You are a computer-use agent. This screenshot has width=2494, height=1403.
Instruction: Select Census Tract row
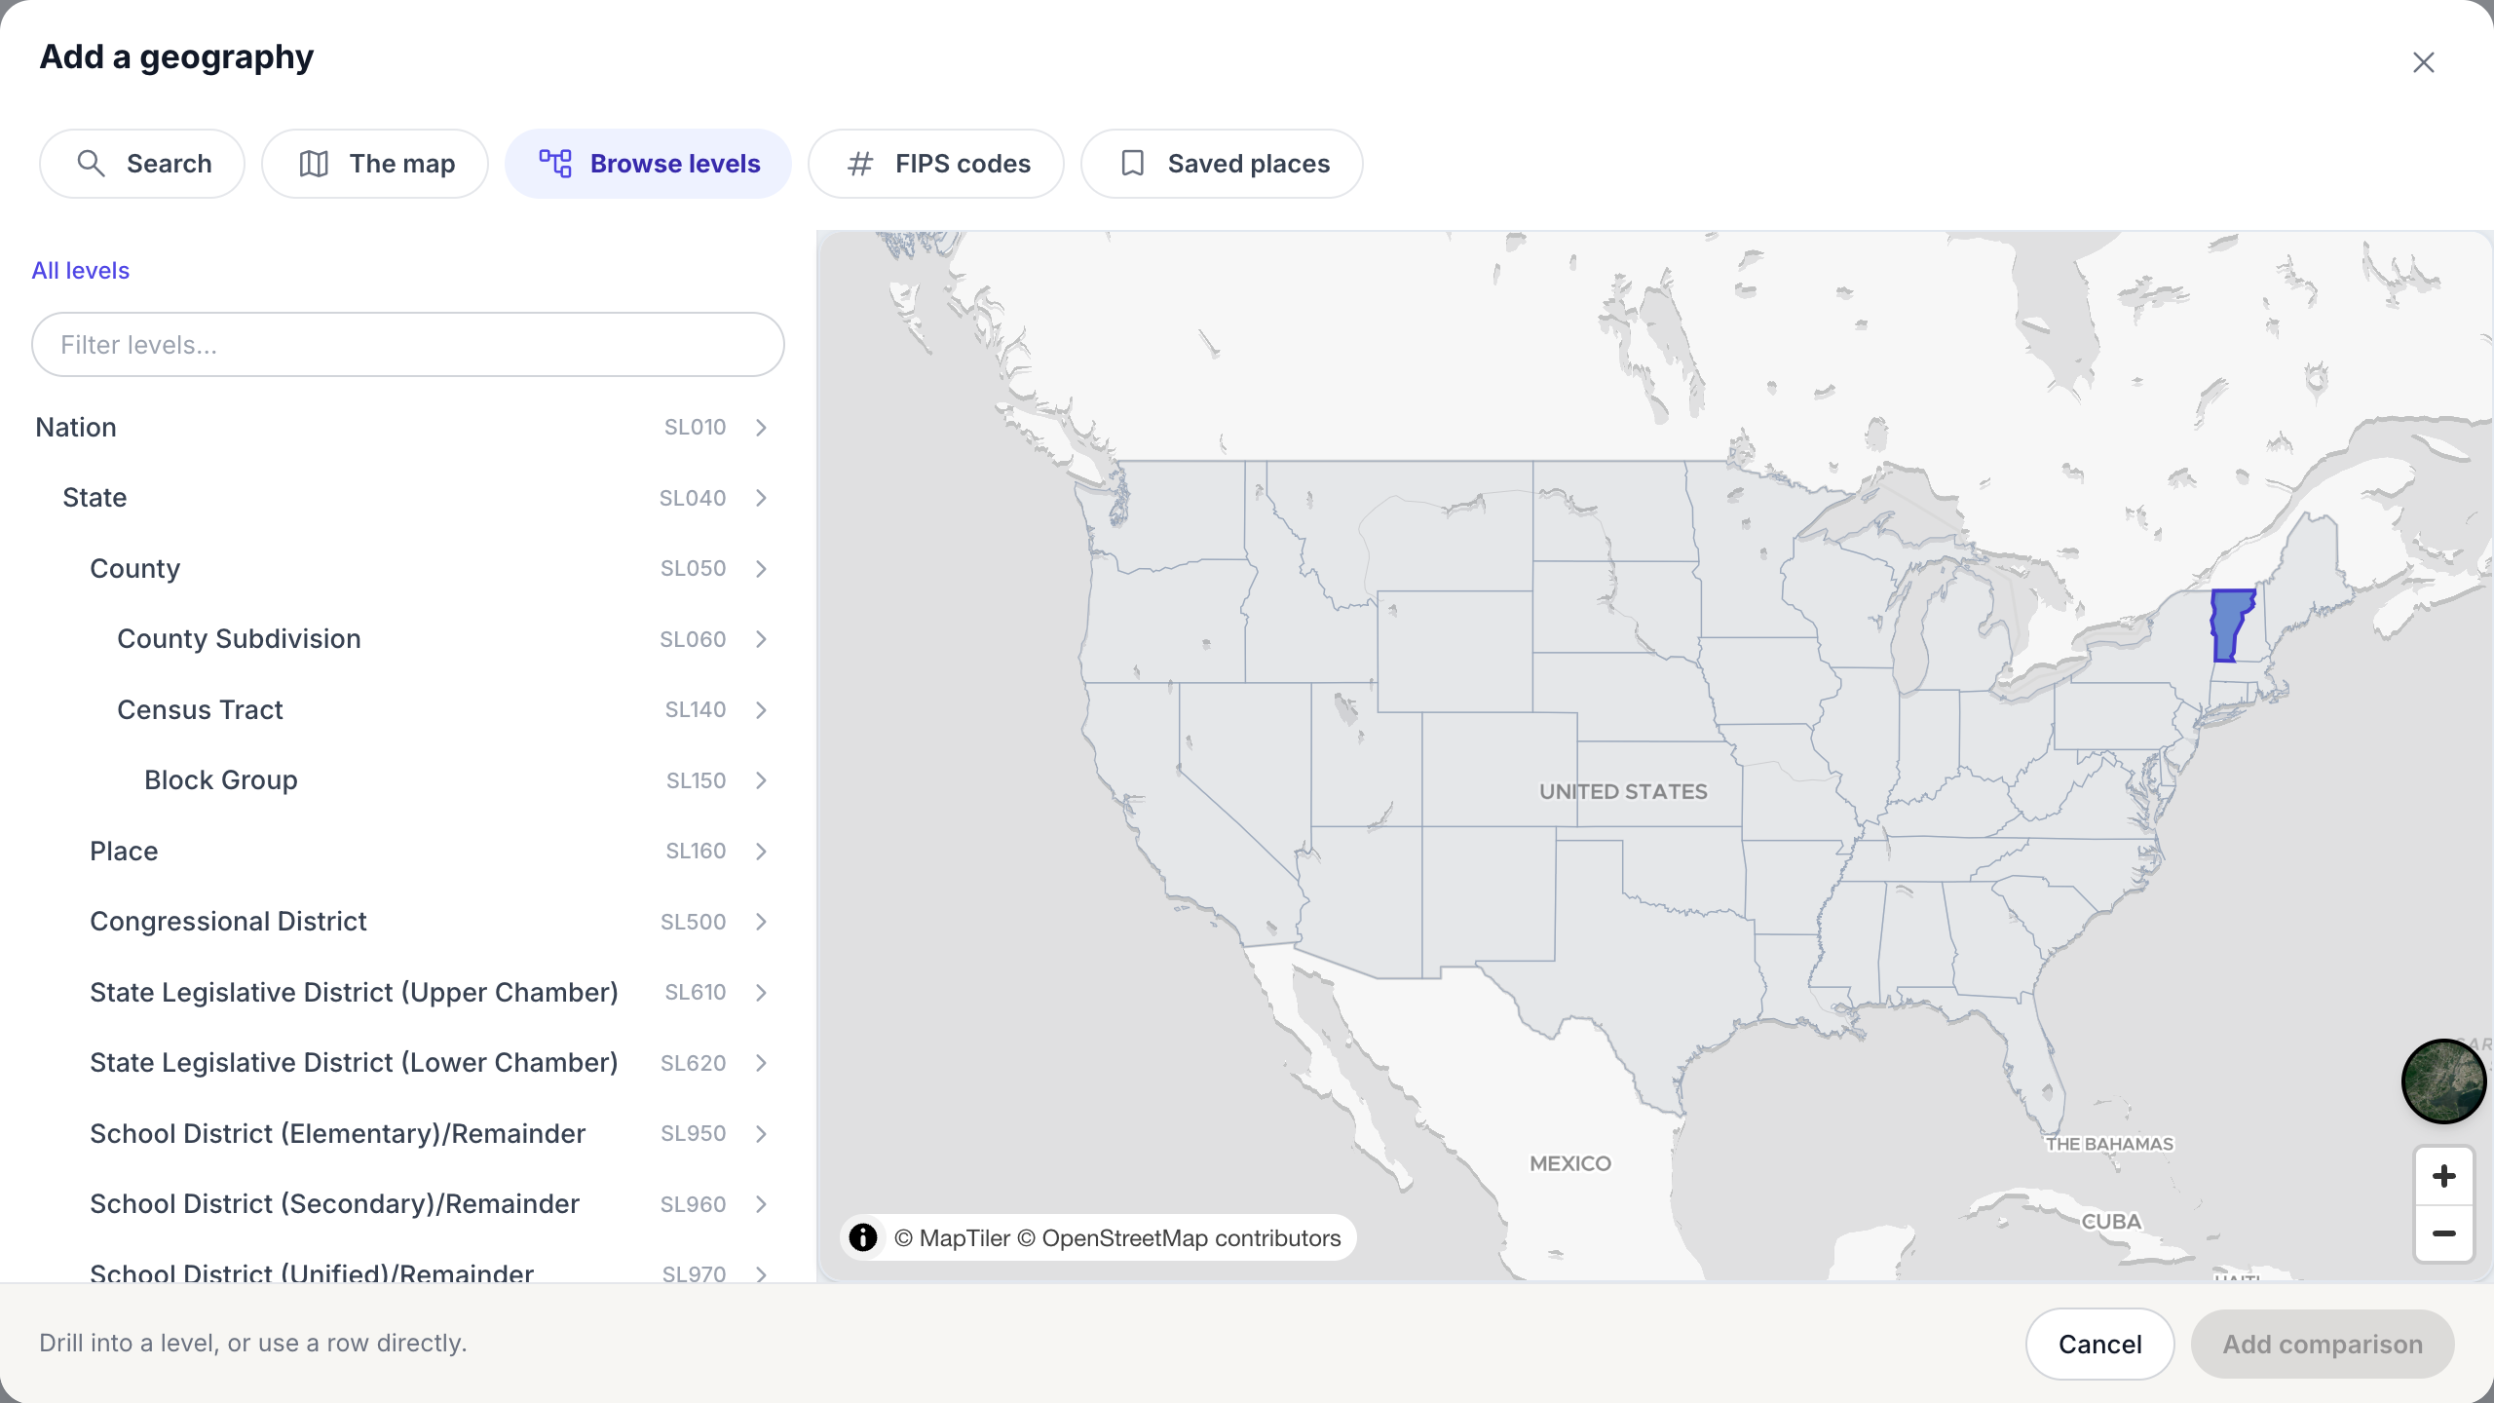click(407, 710)
